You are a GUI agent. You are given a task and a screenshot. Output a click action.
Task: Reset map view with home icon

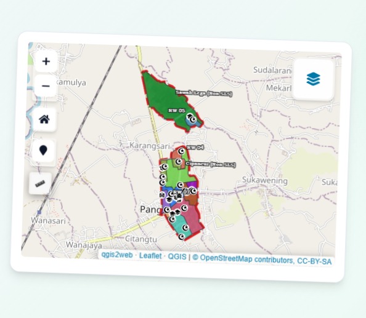(44, 119)
